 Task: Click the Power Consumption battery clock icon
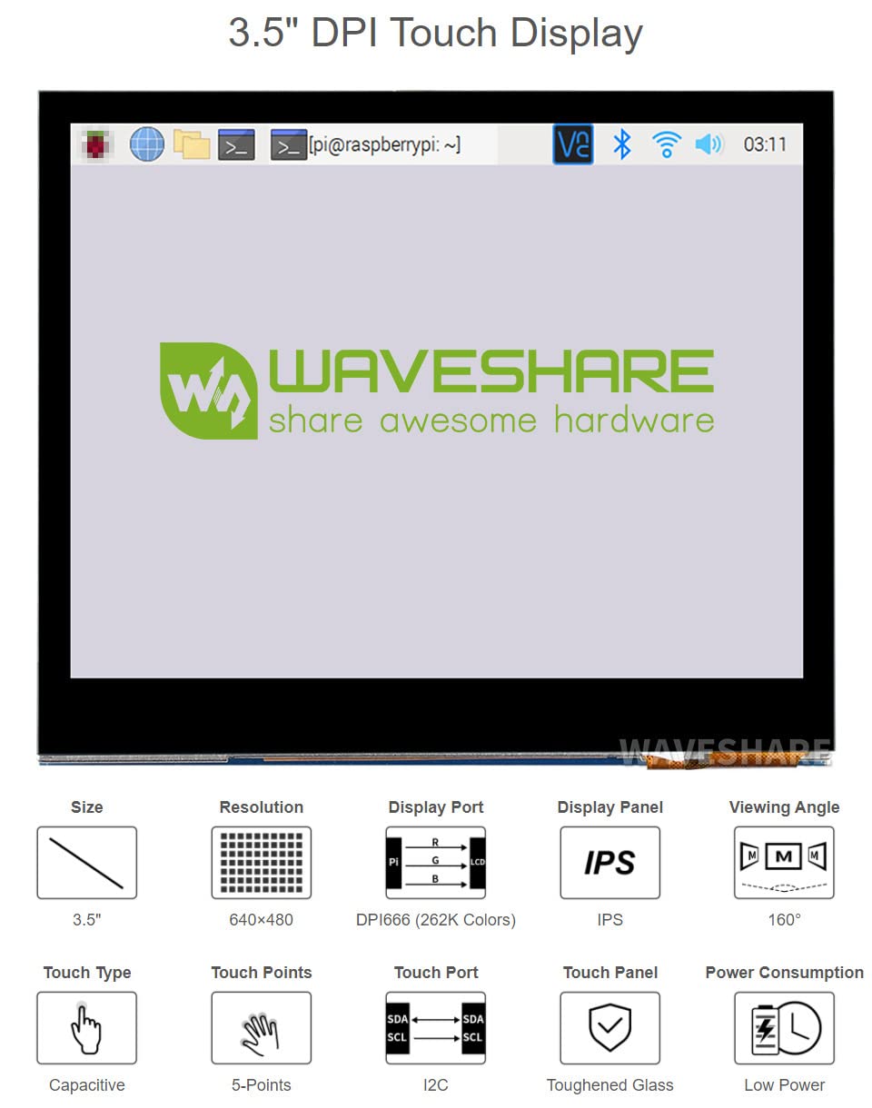click(784, 1028)
